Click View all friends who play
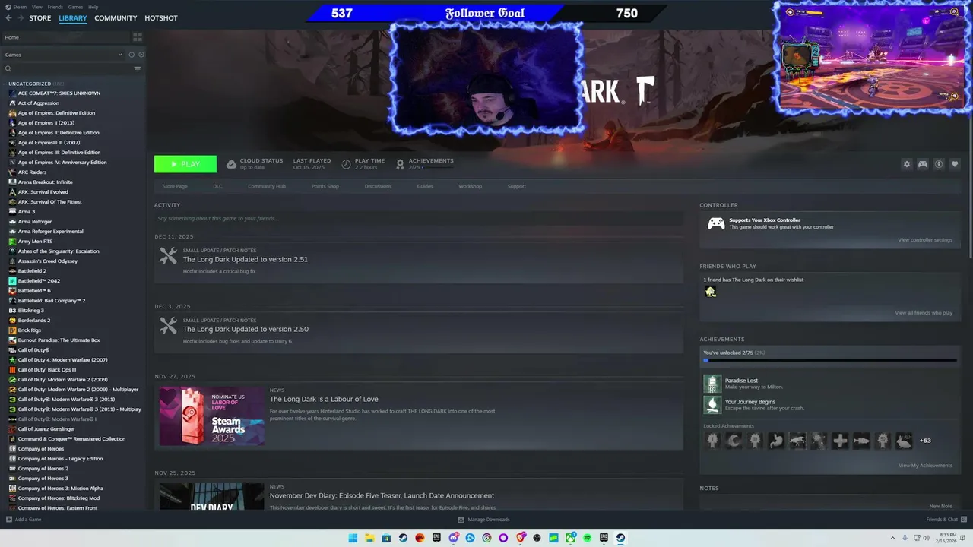Screen dimensions: 973x547 click(x=923, y=313)
